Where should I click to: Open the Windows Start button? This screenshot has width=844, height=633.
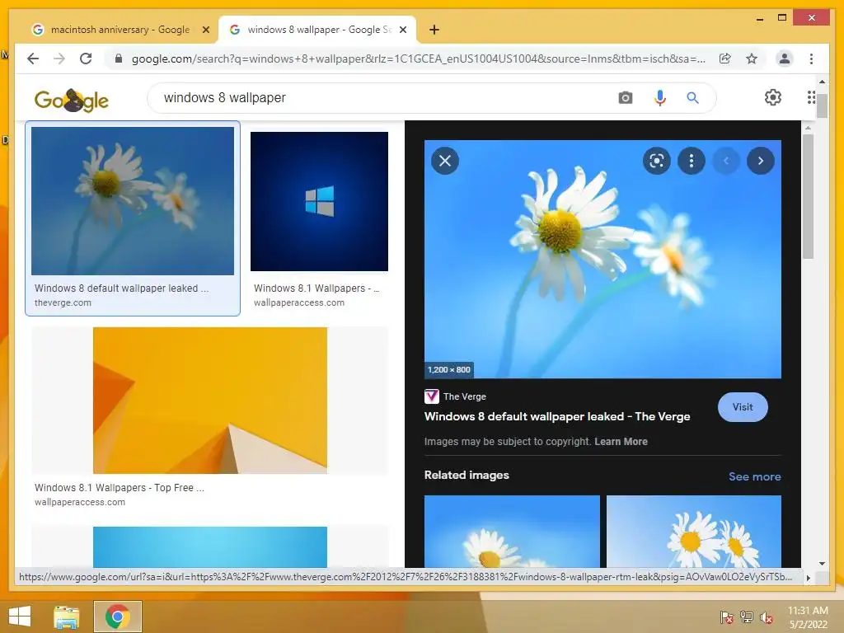(20, 616)
